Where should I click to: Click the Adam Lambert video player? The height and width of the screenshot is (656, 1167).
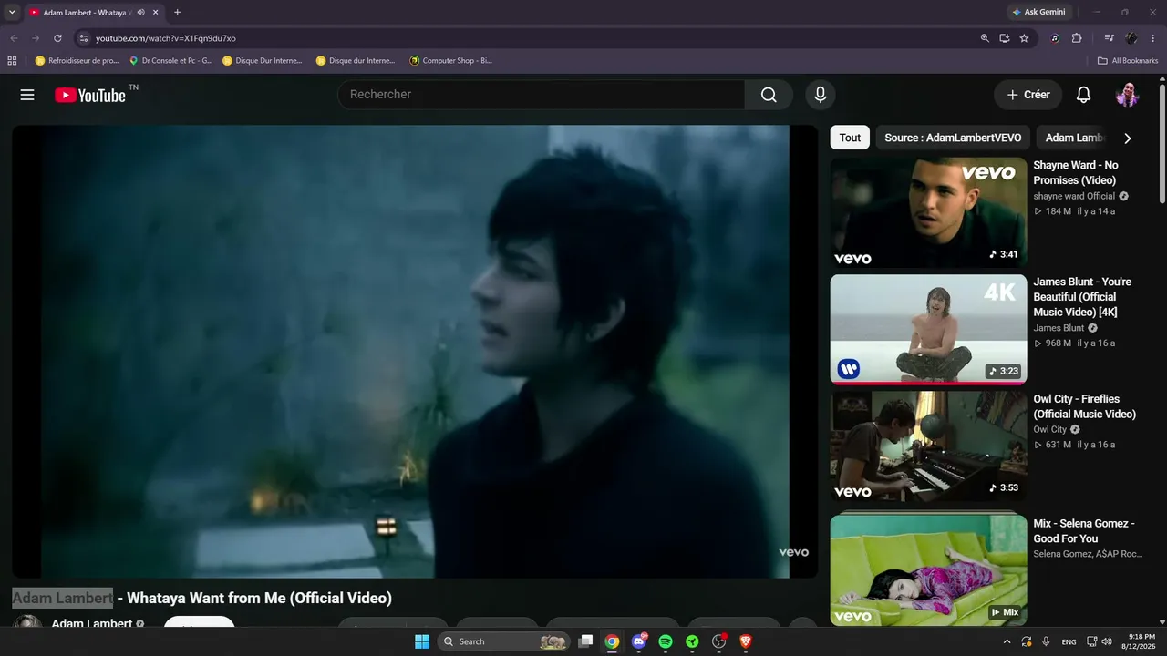click(415, 352)
